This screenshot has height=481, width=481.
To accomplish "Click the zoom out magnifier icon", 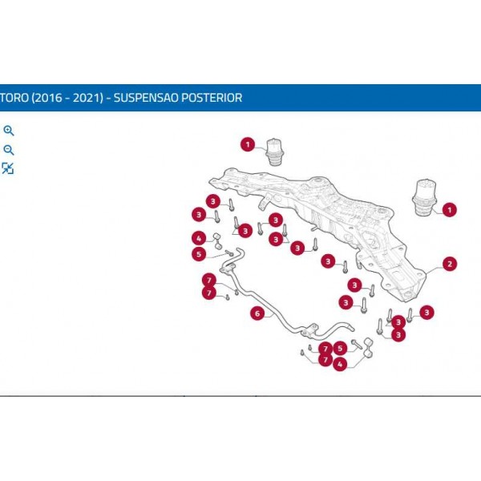I will point(9,150).
